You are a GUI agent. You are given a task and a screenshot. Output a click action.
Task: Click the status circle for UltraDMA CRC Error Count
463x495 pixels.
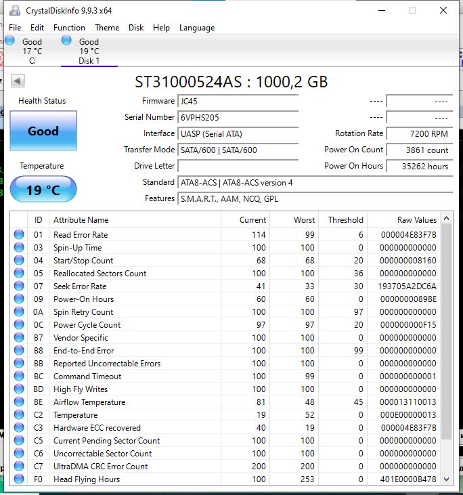(x=19, y=467)
